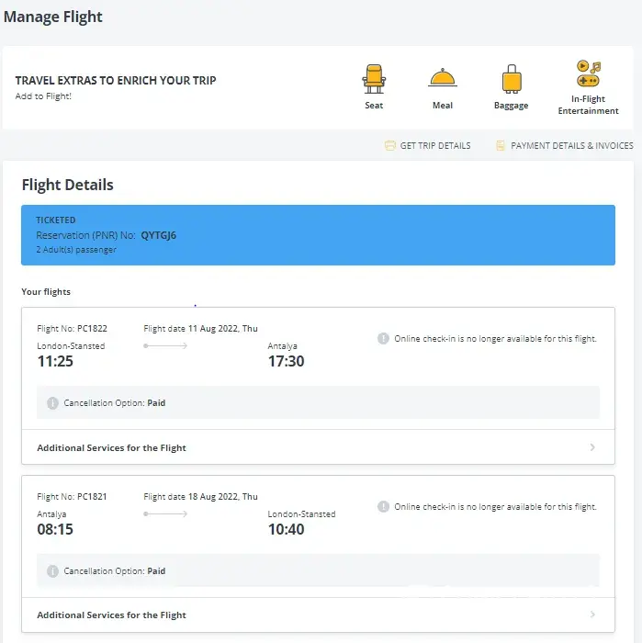Expand Additional Services for flight PC1822
This screenshot has height=643, width=642.
(x=111, y=448)
